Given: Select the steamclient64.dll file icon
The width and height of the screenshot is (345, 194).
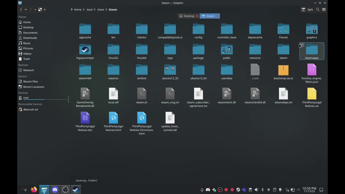Looking at the screenshot, I should 255,94.
